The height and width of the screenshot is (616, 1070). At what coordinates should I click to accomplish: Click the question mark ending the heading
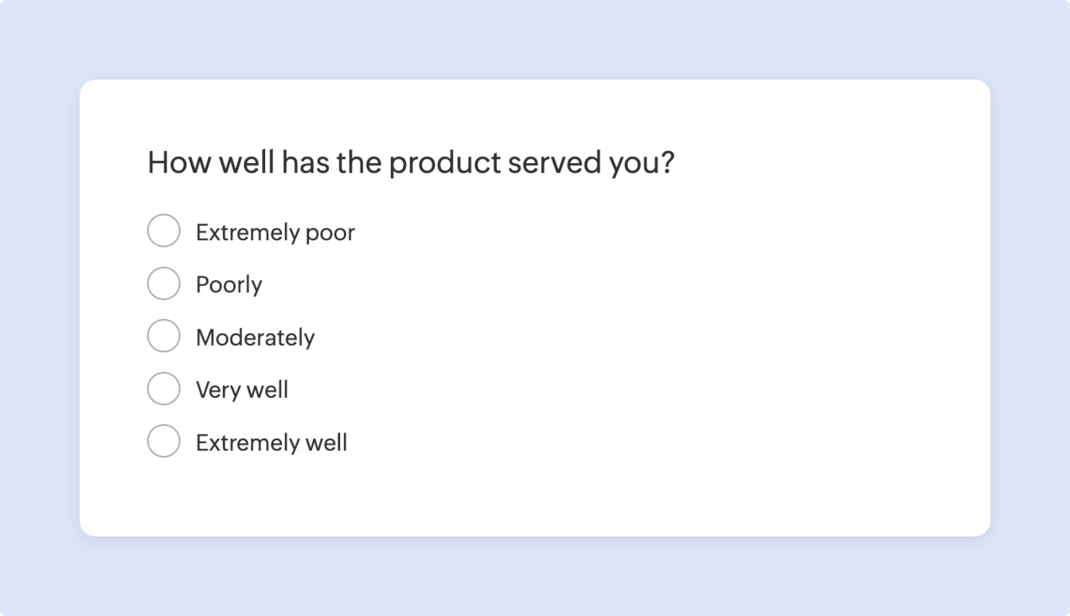(666, 163)
